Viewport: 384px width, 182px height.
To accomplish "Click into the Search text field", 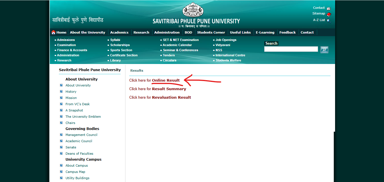I will [291, 49].
